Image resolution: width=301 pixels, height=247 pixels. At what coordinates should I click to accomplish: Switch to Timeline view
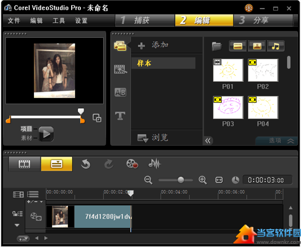56,164
